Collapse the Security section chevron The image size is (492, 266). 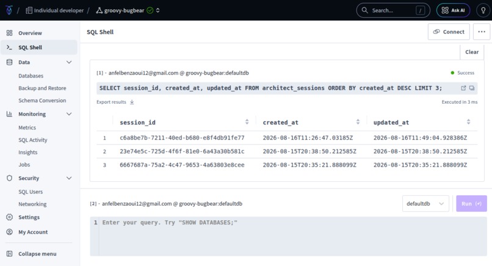click(x=69, y=178)
